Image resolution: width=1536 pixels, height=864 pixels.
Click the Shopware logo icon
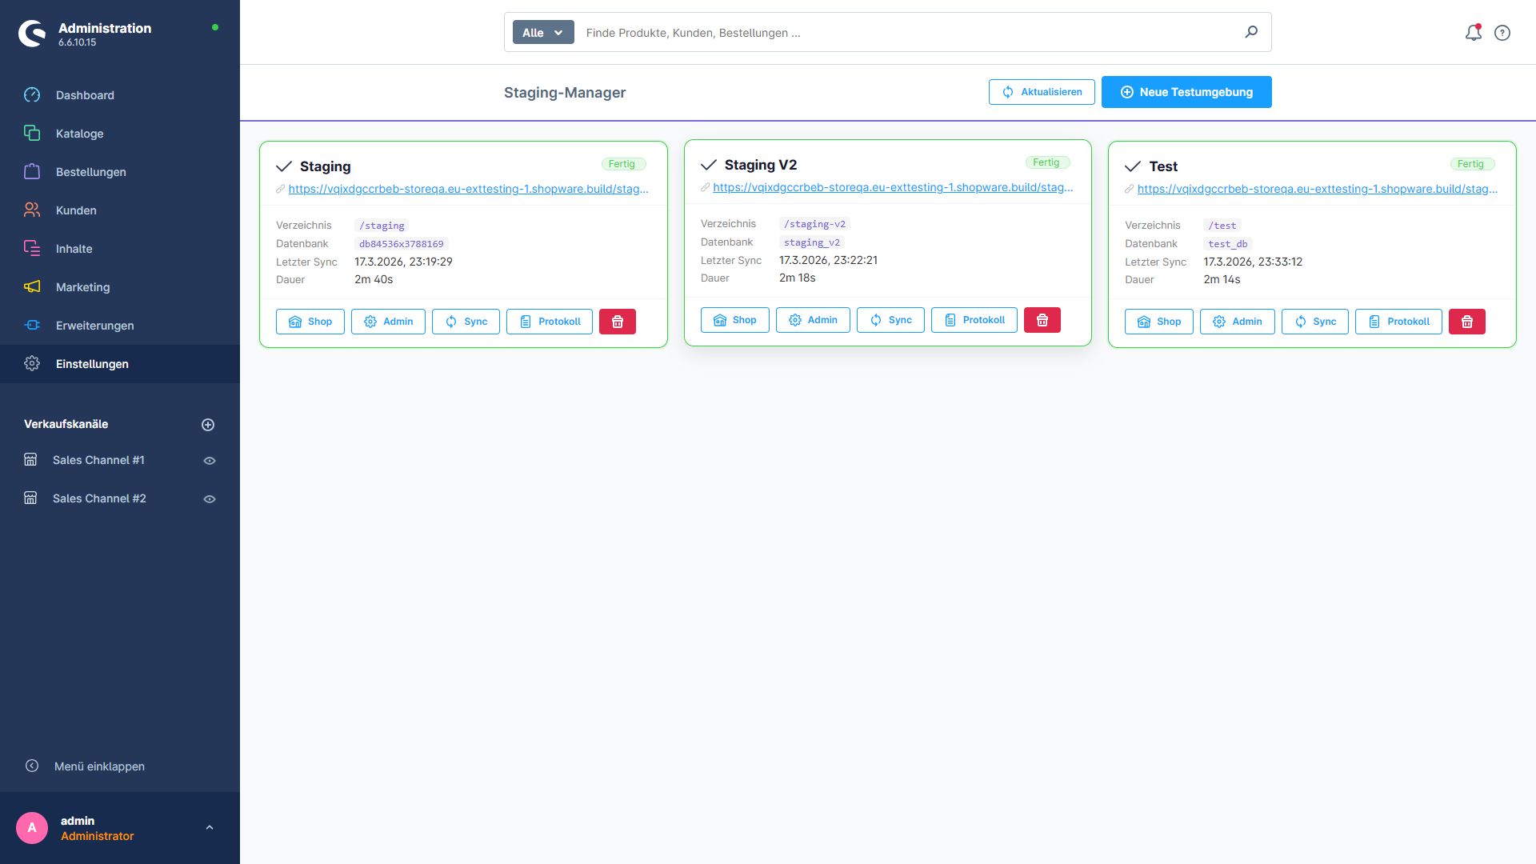click(32, 34)
